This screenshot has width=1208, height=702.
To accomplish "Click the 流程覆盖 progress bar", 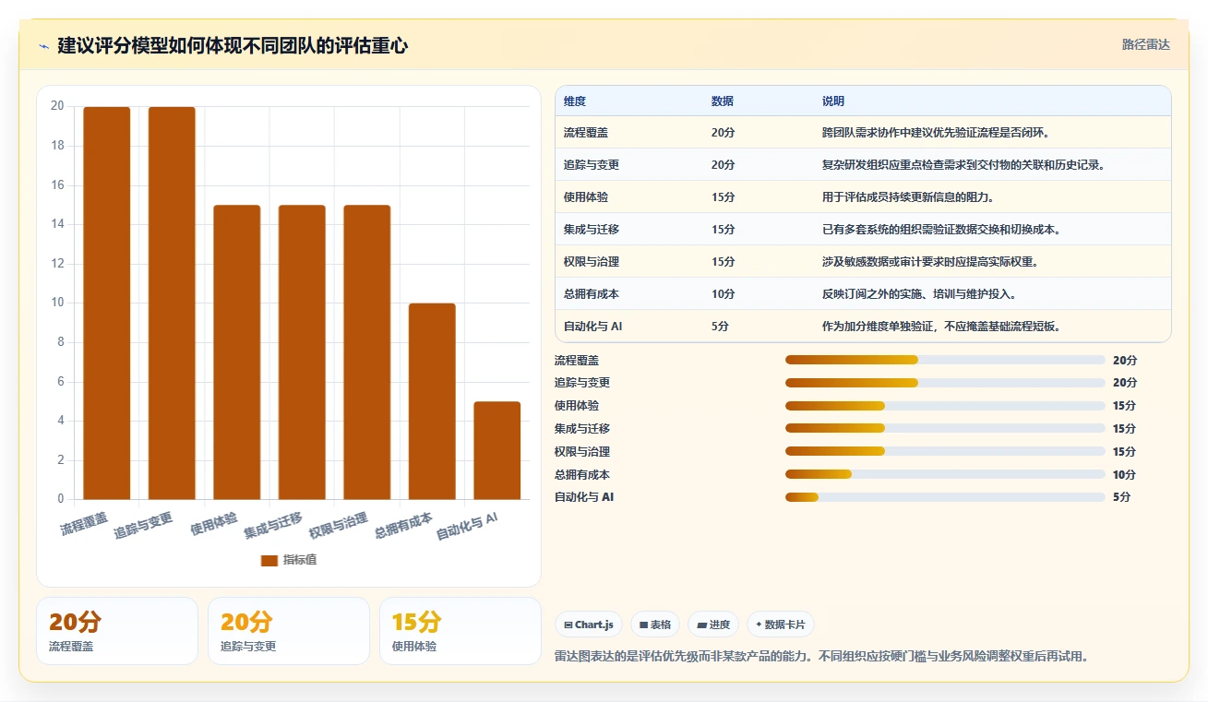I will click(945, 360).
